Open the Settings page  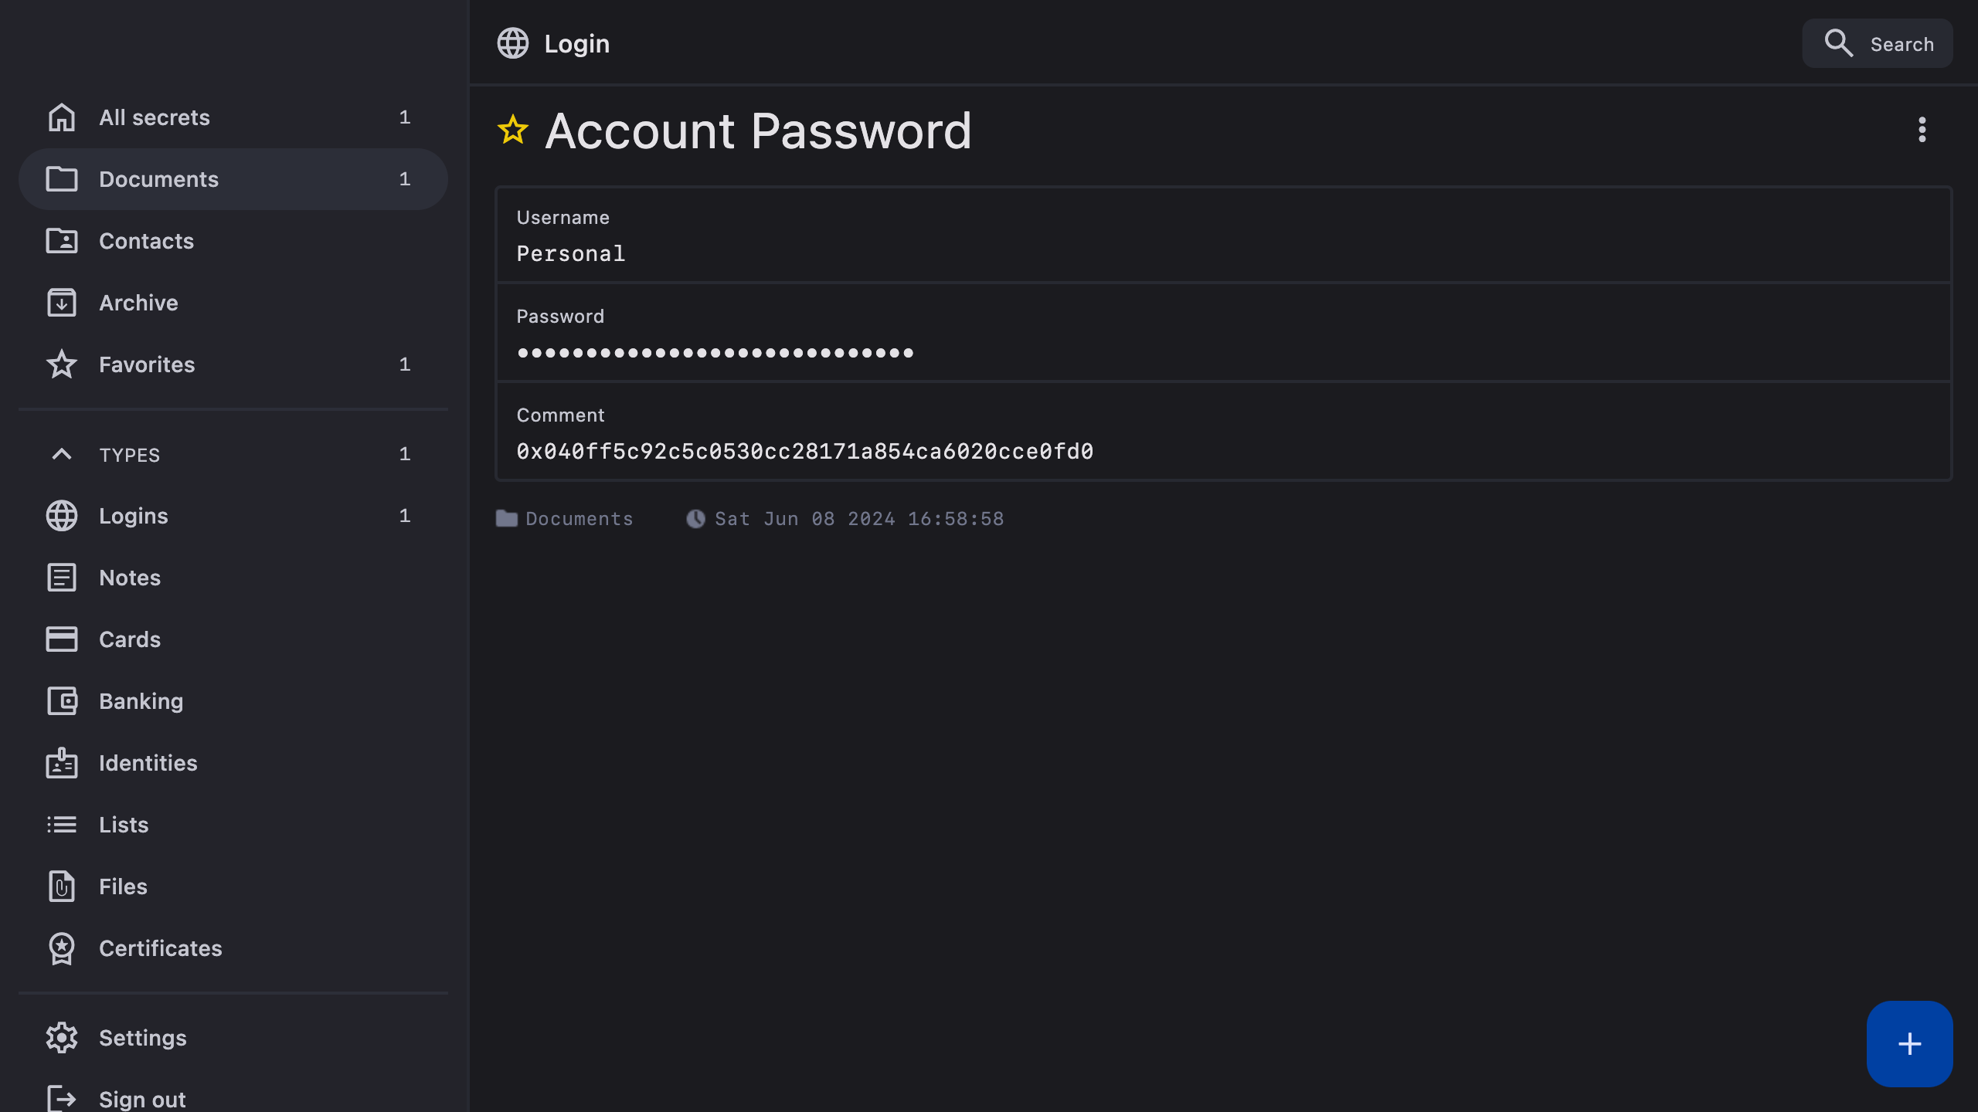point(143,1038)
